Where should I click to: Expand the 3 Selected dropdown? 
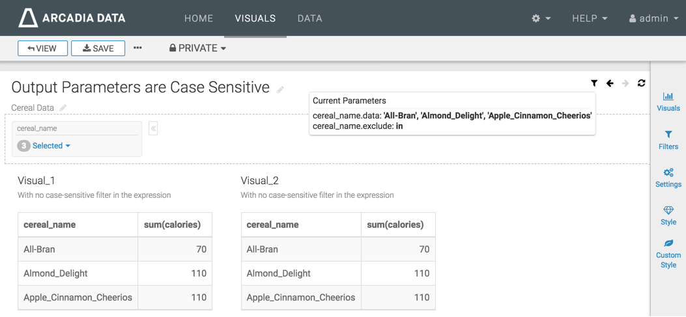click(51, 146)
